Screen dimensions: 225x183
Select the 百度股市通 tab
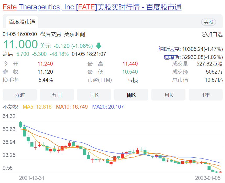[22, 22]
